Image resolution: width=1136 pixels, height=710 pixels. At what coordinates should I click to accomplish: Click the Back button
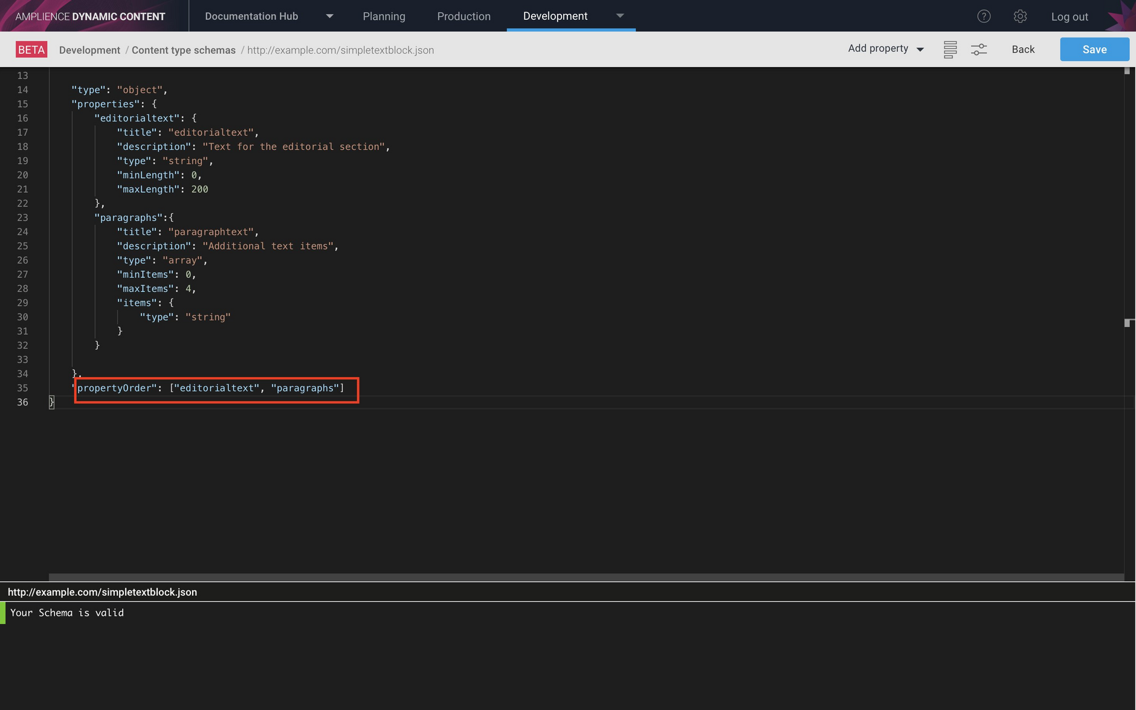1022,49
